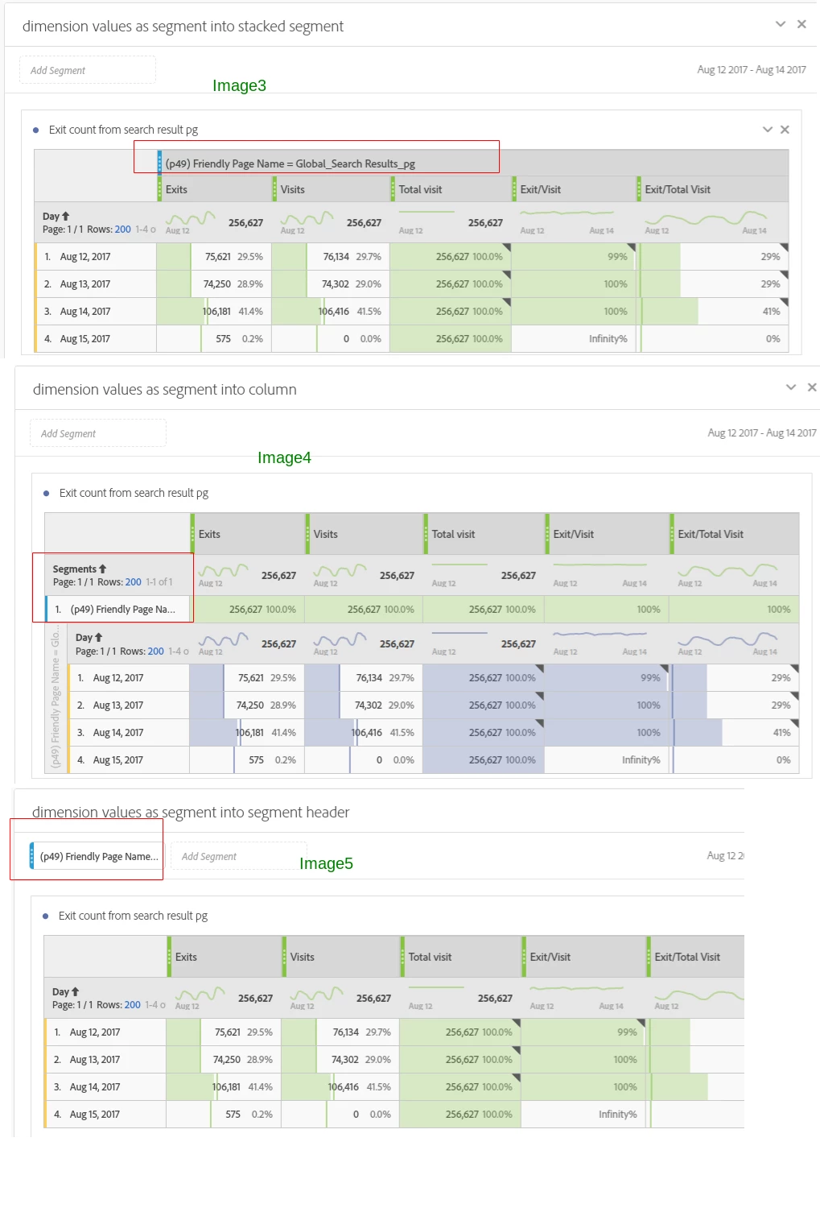Select Exit/Visit header in third table
The height and width of the screenshot is (1208, 820).
[x=584, y=957]
